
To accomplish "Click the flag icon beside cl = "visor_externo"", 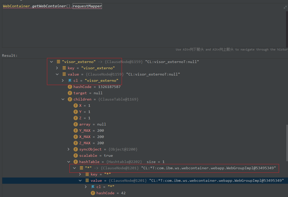I will click(x=70, y=80).
